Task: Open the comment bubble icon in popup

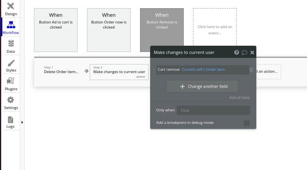Action: 244,52
